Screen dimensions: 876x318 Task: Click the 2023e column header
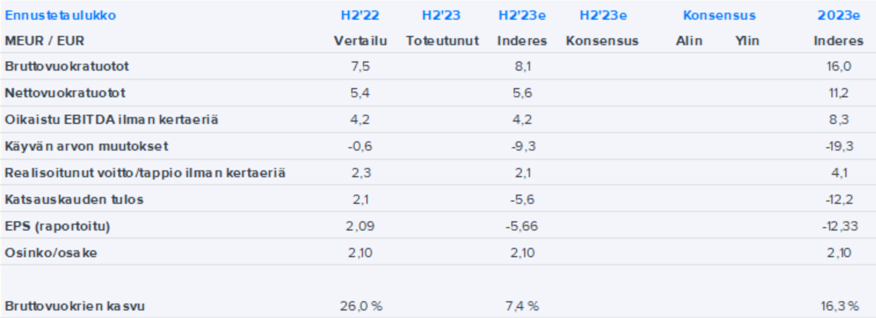838,16
